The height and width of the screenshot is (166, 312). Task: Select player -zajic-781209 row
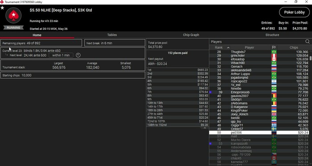tap(259, 155)
